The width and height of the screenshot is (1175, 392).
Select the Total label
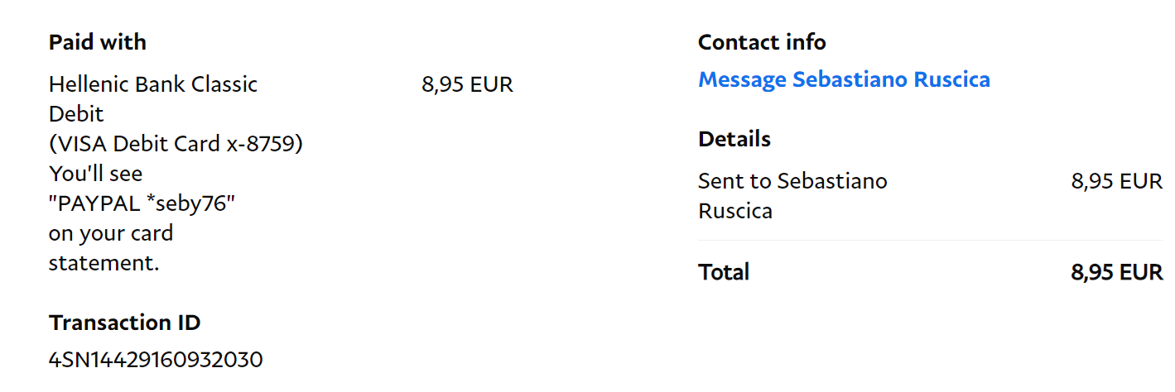(724, 272)
